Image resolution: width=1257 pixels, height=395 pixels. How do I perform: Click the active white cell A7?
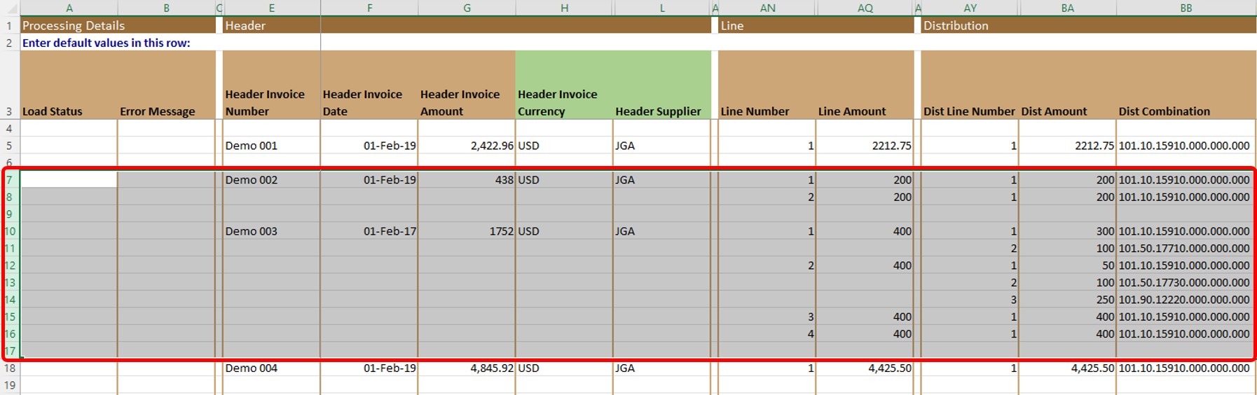coord(69,180)
